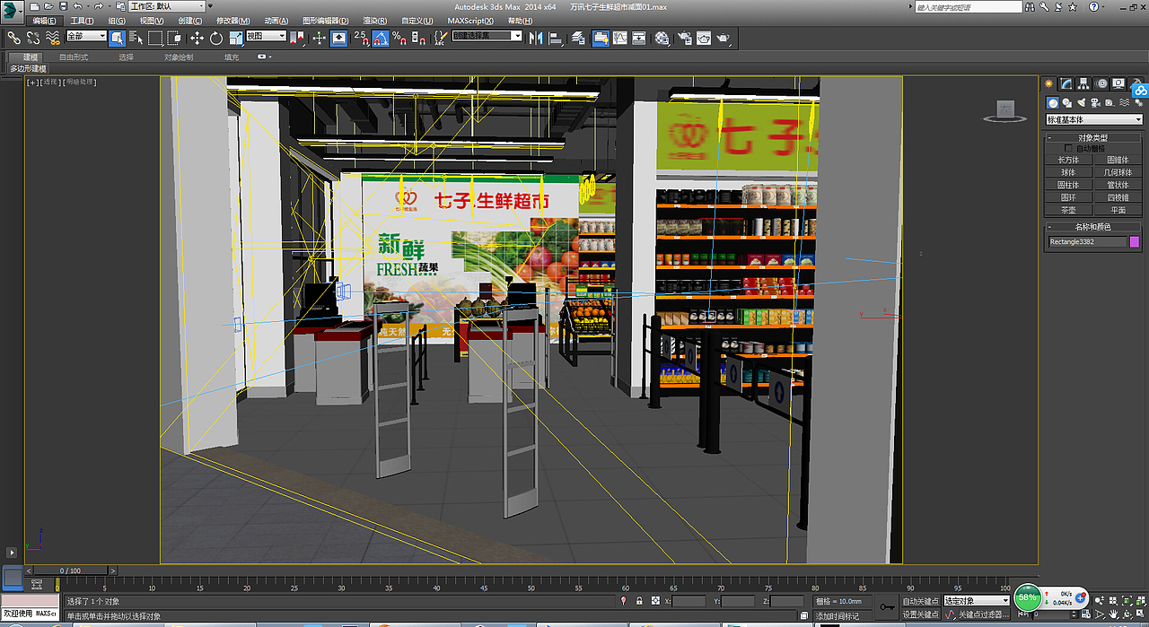This screenshot has width=1149, height=627.
Task: Collapse the 对象类型 rollout
Action: [x=1093, y=137]
